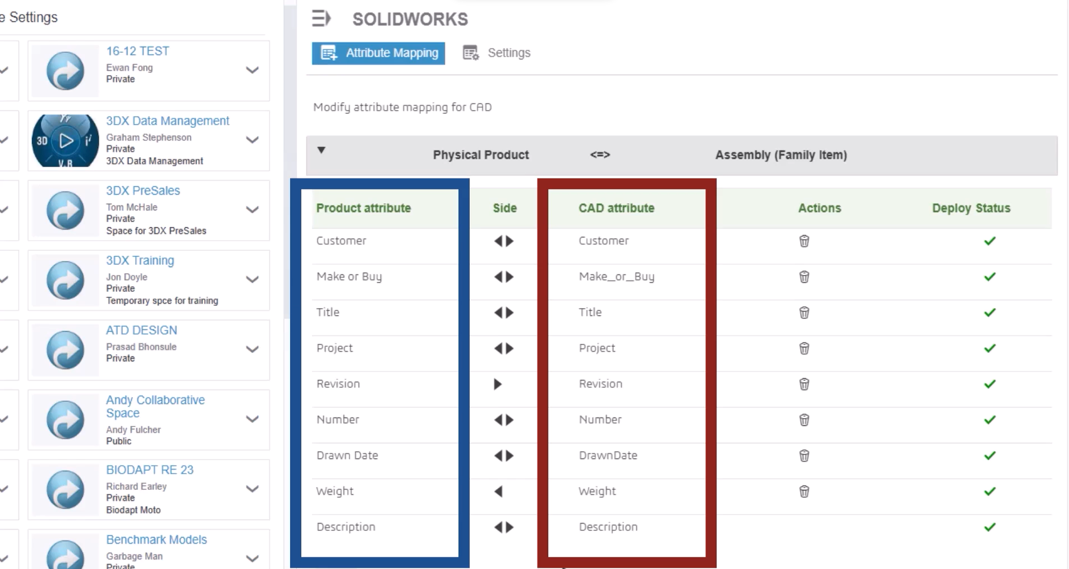The height and width of the screenshot is (569, 1069).
Task: Click the 3DX Training space thumbnail
Action: tap(65, 280)
